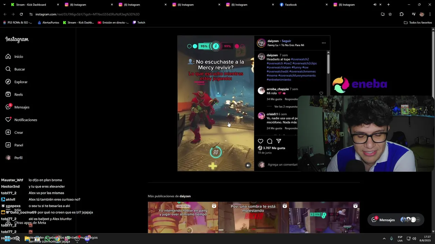Open browser extensions puzzle icon
This screenshot has width=435, height=244.
(x=401, y=14)
